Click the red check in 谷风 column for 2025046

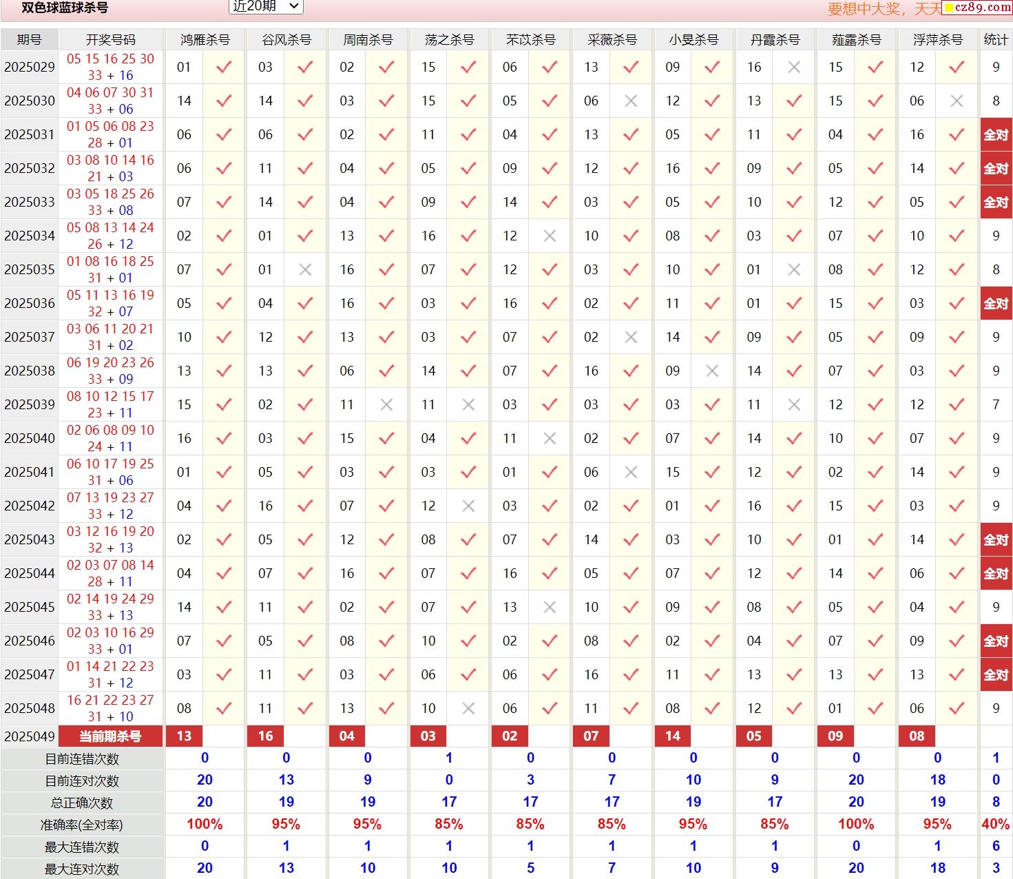305,641
